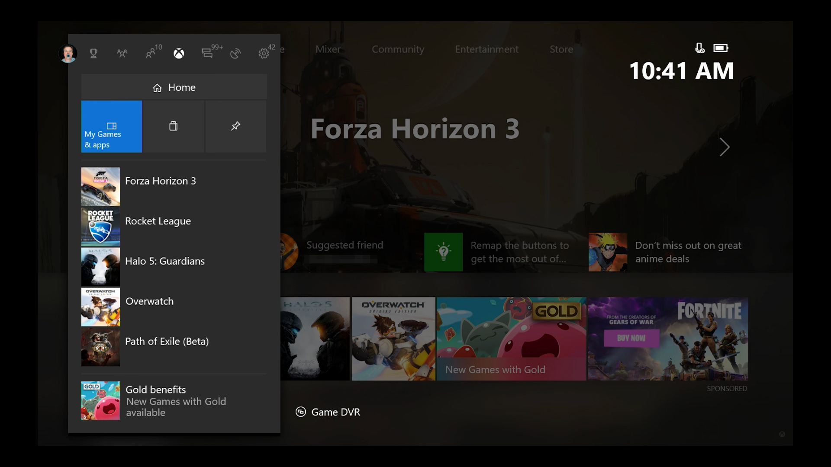This screenshot has width=831, height=467.
Task: Open the Broadcast and capture icon
Action: 235,54
